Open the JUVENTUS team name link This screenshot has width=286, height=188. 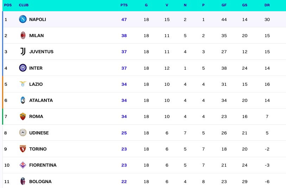(42, 52)
